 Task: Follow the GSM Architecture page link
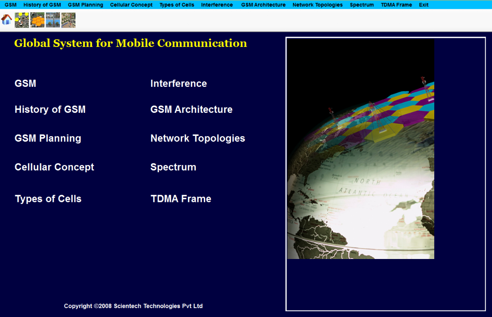click(191, 109)
